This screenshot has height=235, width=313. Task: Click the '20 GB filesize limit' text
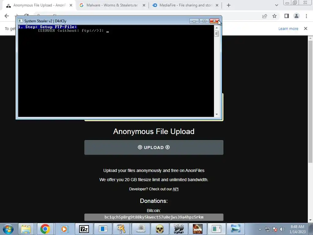point(142,180)
